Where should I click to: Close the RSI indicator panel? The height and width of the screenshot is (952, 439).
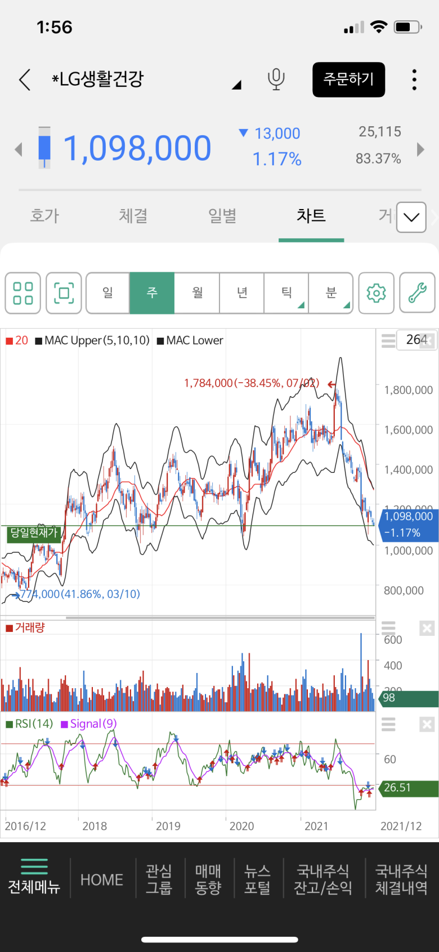point(427,725)
